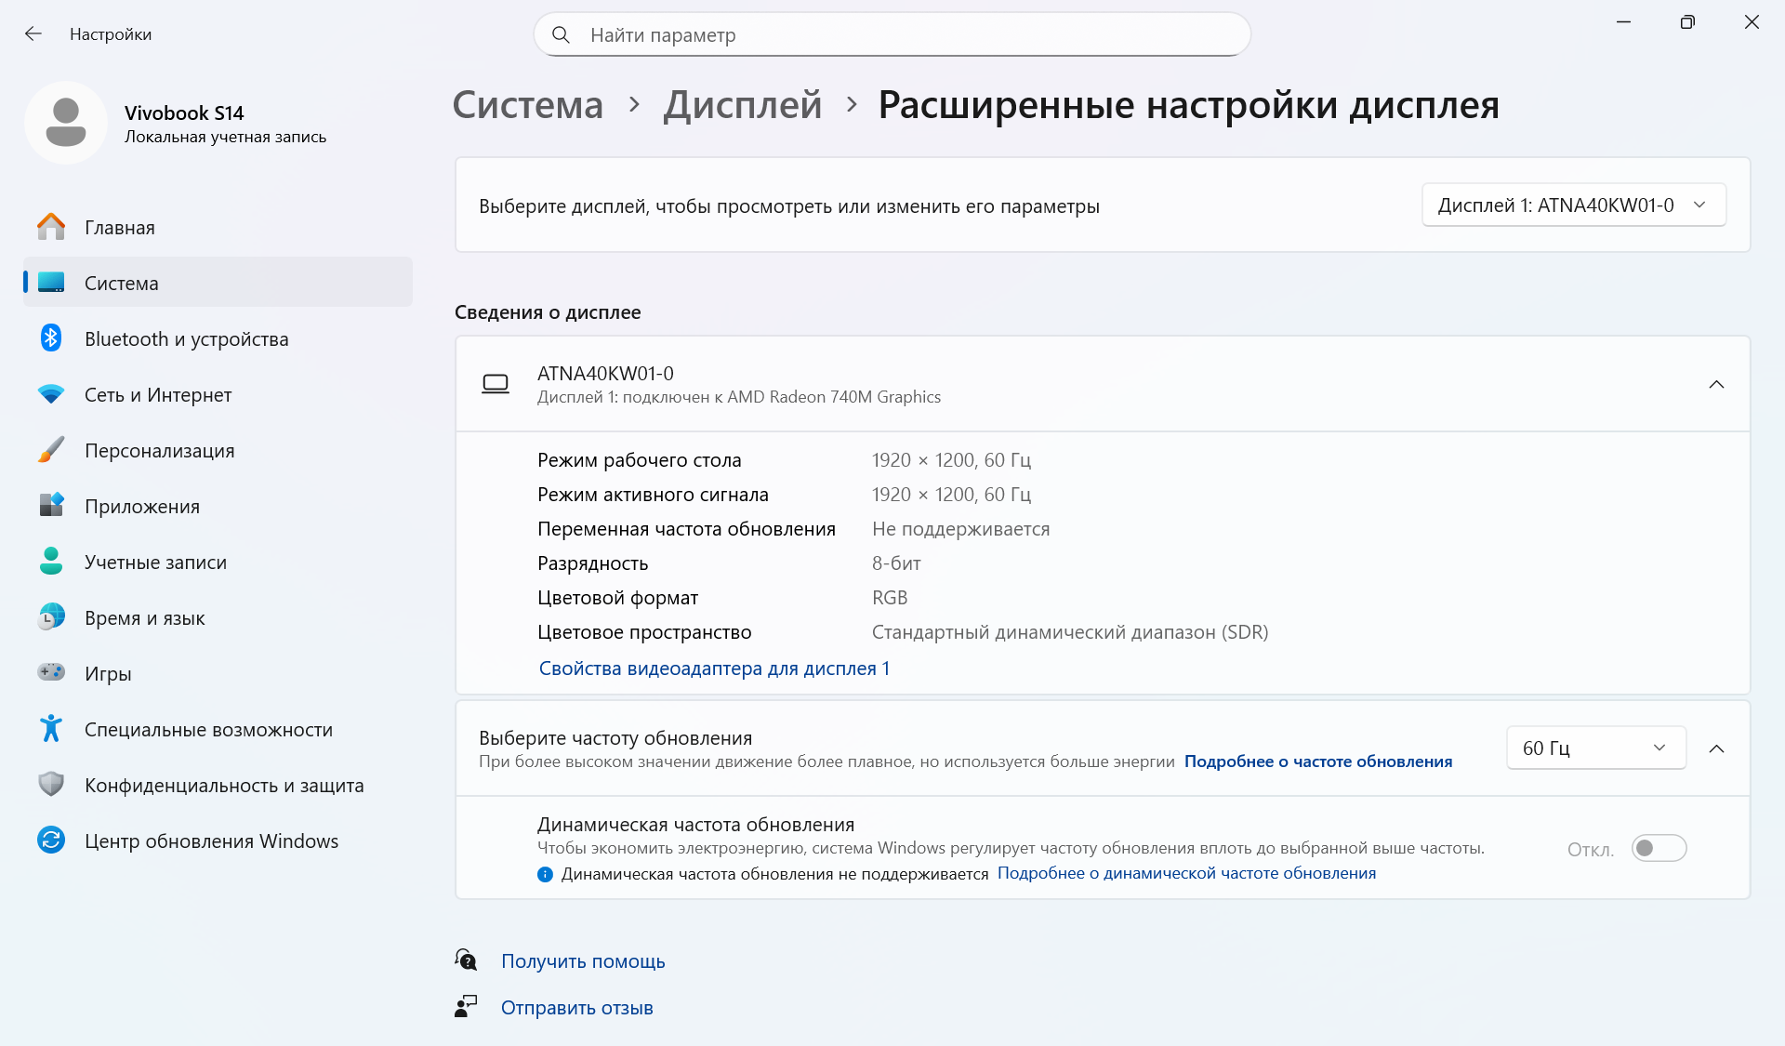Image resolution: width=1785 pixels, height=1046 pixels.
Task: Click the feedback person icon
Action: [466, 1007]
